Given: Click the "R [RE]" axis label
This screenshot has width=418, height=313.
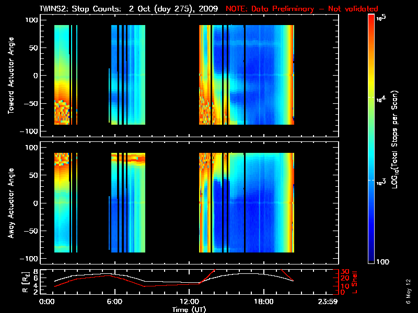Looking at the screenshot, I should pos(26,282).
